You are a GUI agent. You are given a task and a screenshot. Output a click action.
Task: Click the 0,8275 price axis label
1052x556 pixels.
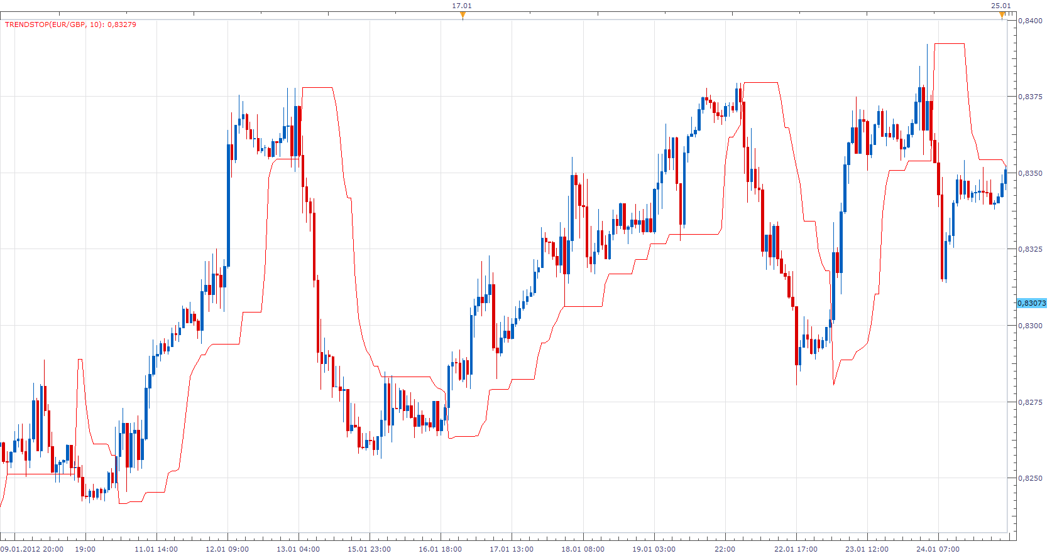pos(1031,402)
